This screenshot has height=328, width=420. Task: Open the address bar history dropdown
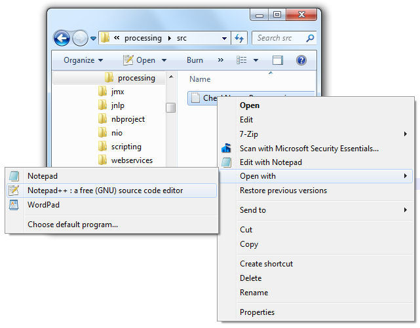pos(225,39)
